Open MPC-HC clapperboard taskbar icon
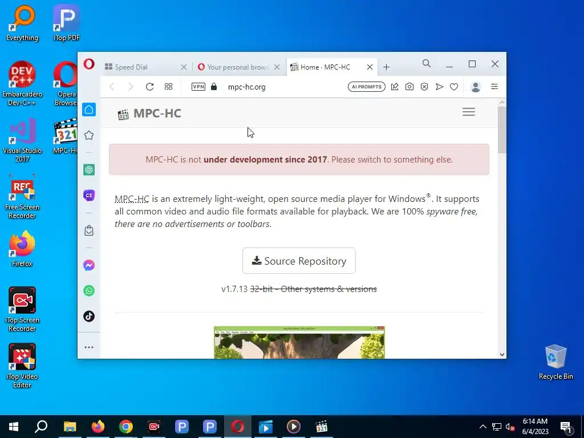 coord(322,427)
